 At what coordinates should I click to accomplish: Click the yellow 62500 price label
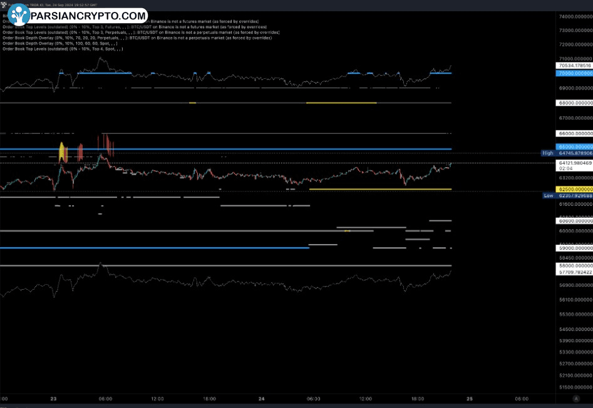tap(574, 189)
